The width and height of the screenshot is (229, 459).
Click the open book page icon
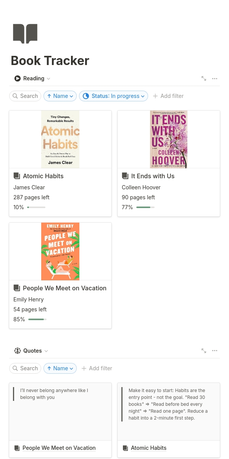point(25,34)
